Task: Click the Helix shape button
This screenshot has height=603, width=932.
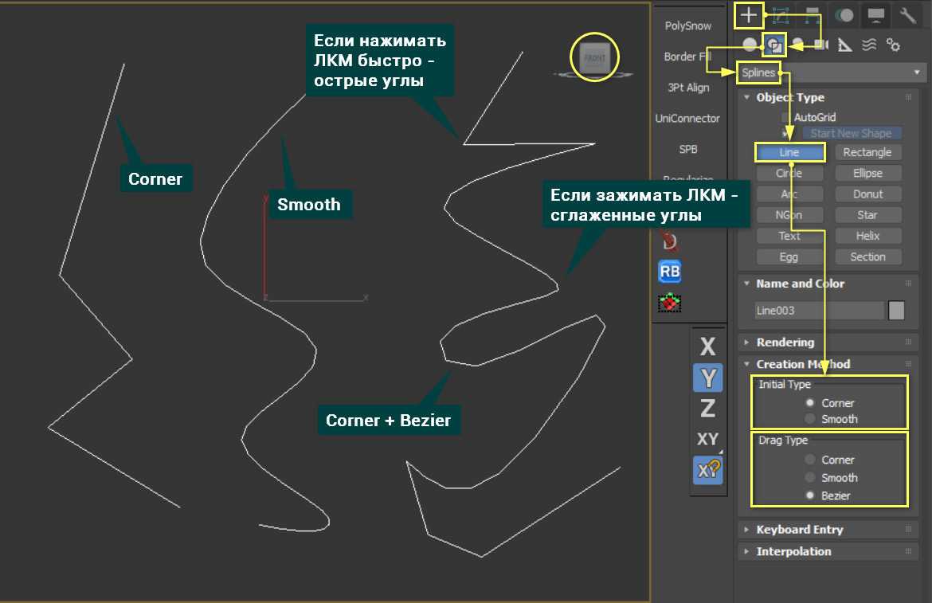Action: click(867, 236)
